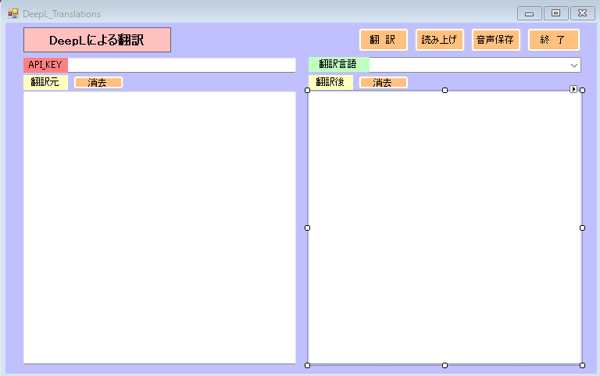Click the bottom-center resize handle of selected textbox
This screenshot has width=600, height=376.
[x=445, y=365]
